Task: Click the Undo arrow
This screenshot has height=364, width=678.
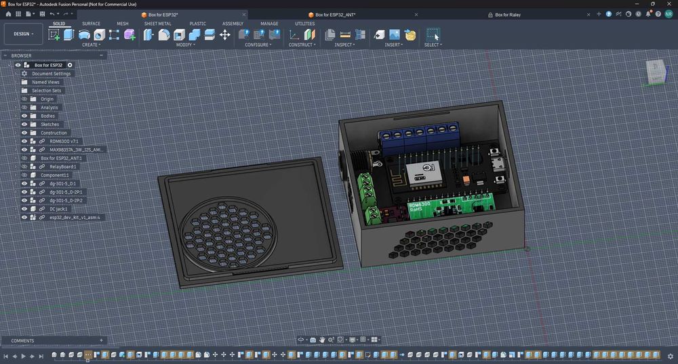Action: click(x=52, y=14)
